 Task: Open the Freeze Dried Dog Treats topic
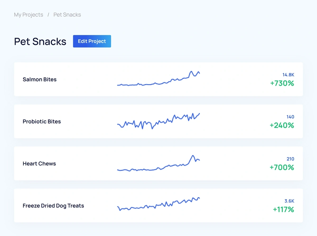pos(53,206)
